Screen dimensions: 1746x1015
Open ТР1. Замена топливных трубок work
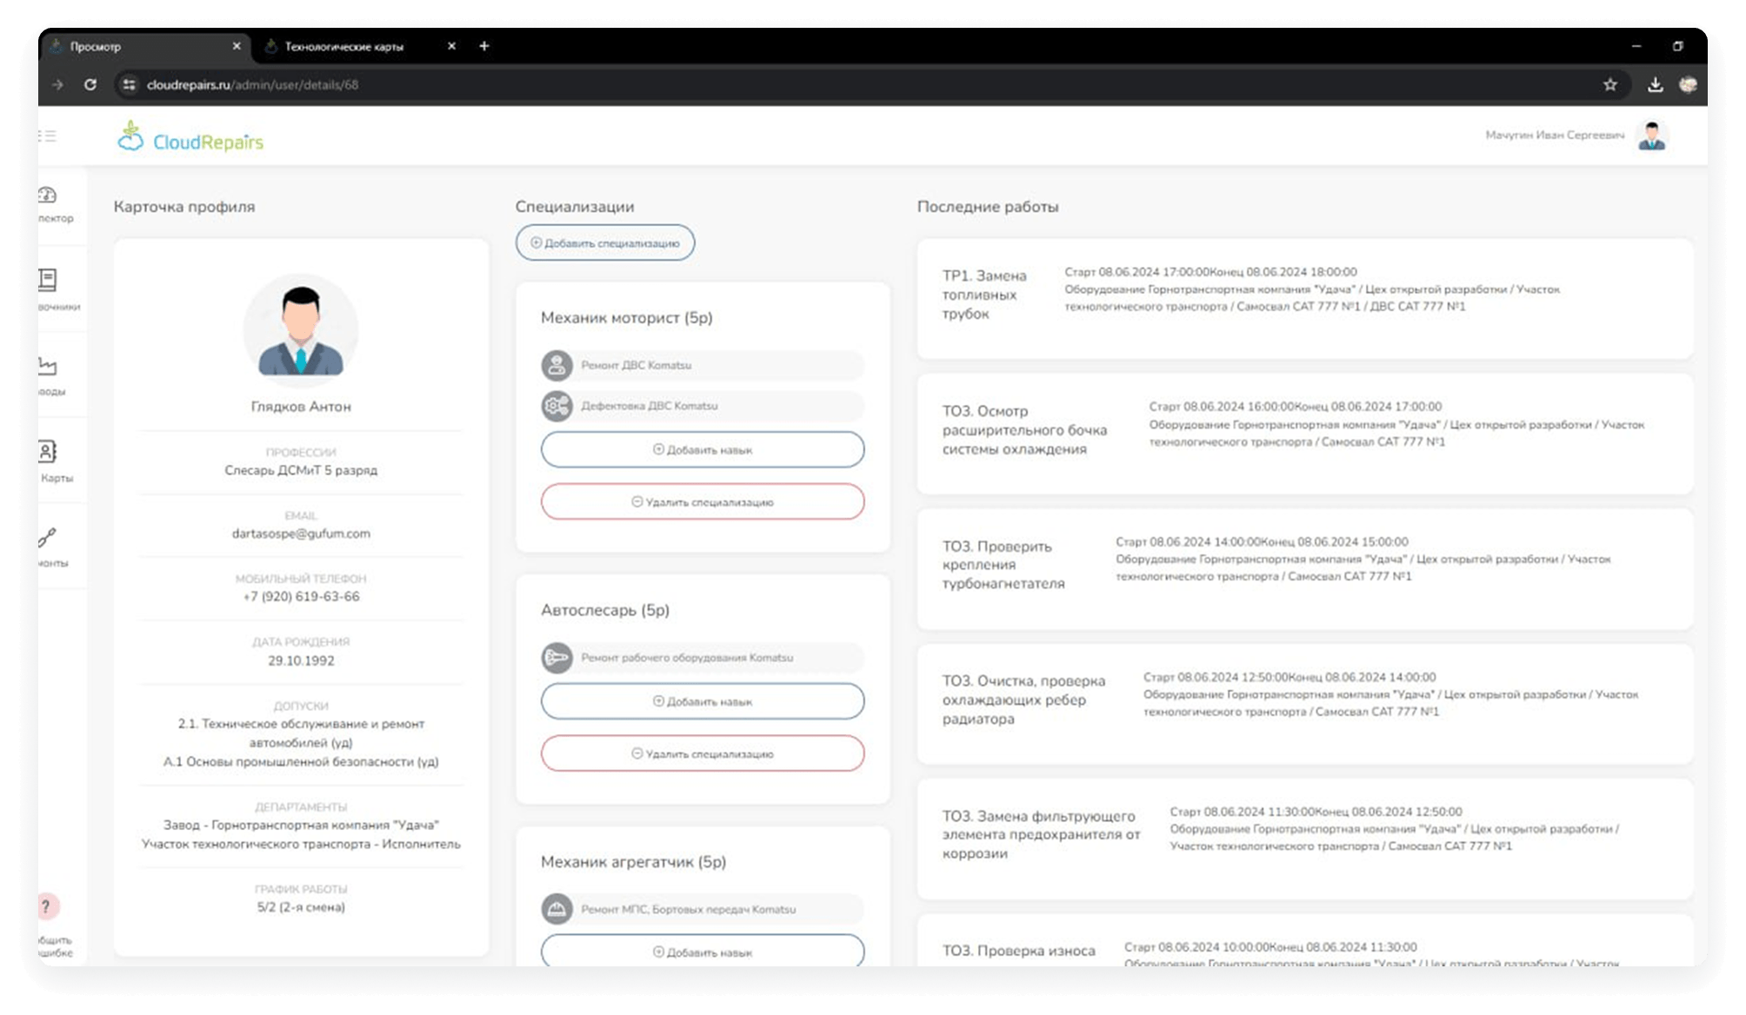[x=1305, y=298]
